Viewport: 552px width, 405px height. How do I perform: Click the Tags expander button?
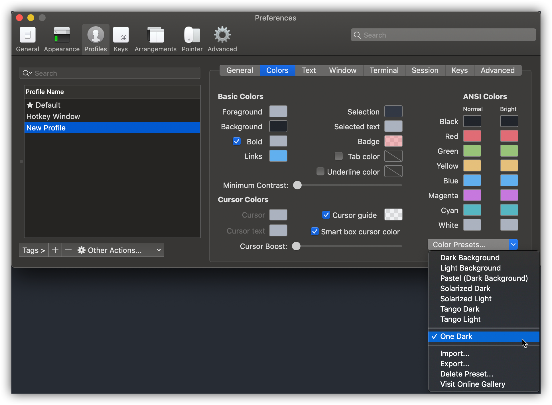[33, 250]
